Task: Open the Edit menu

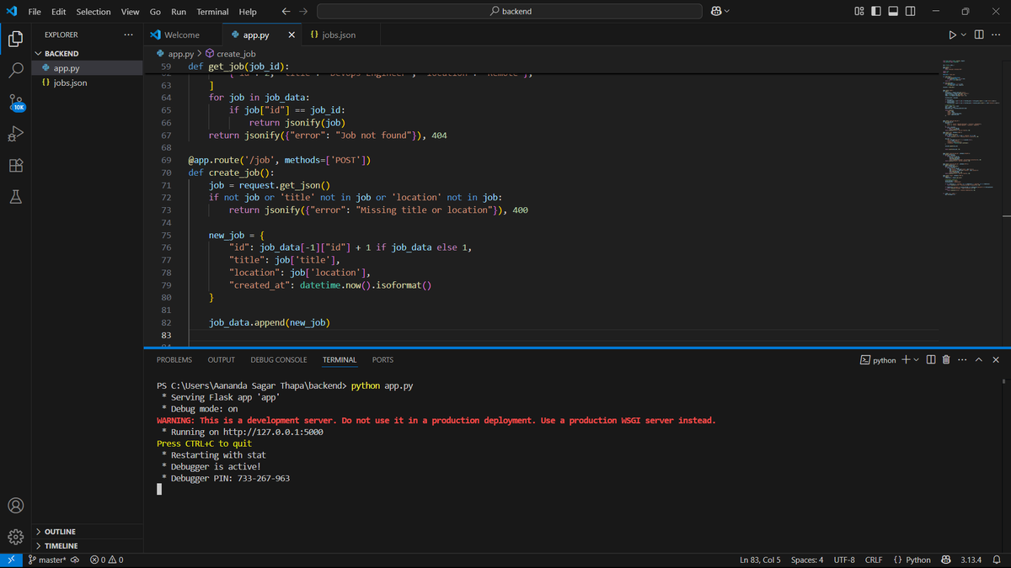Action: [x=59, y=12]
